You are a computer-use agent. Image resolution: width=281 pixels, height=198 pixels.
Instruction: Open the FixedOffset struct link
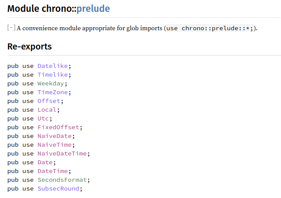point(58,127)
